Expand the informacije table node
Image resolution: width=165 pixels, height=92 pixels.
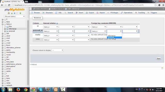point(5,29)
